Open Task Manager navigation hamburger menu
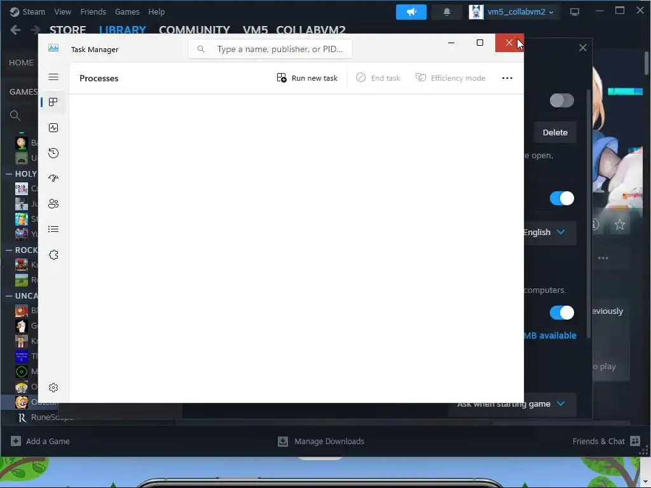This screenshot has width=651, height=488. click(53, 77)
